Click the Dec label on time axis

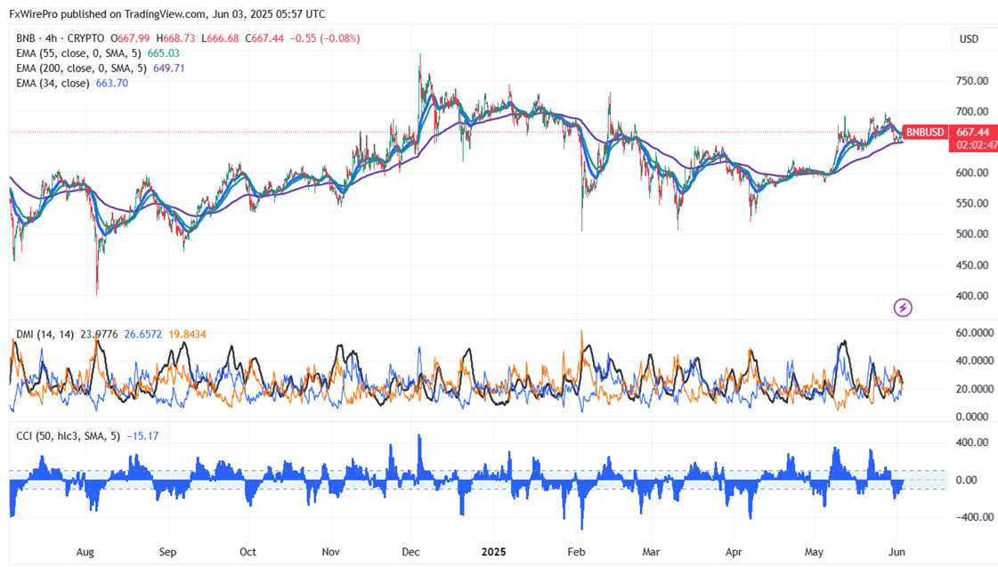click(x=410, y=552)
